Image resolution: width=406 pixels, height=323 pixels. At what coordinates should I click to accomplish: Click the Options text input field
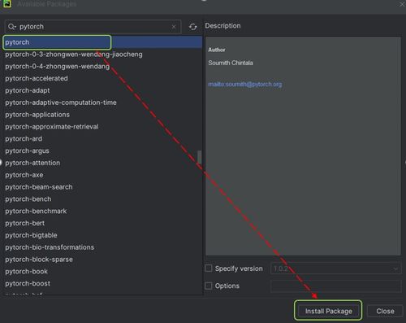tap(335, 286)
